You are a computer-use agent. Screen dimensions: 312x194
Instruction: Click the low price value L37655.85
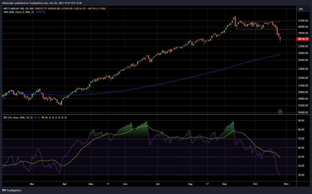pos(67,9)
